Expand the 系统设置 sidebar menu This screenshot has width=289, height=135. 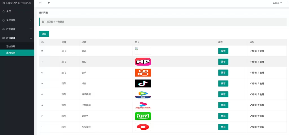(x=17, y=20)
